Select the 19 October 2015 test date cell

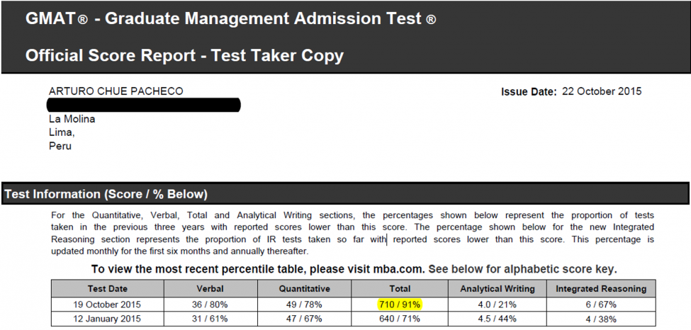(107, 304)
